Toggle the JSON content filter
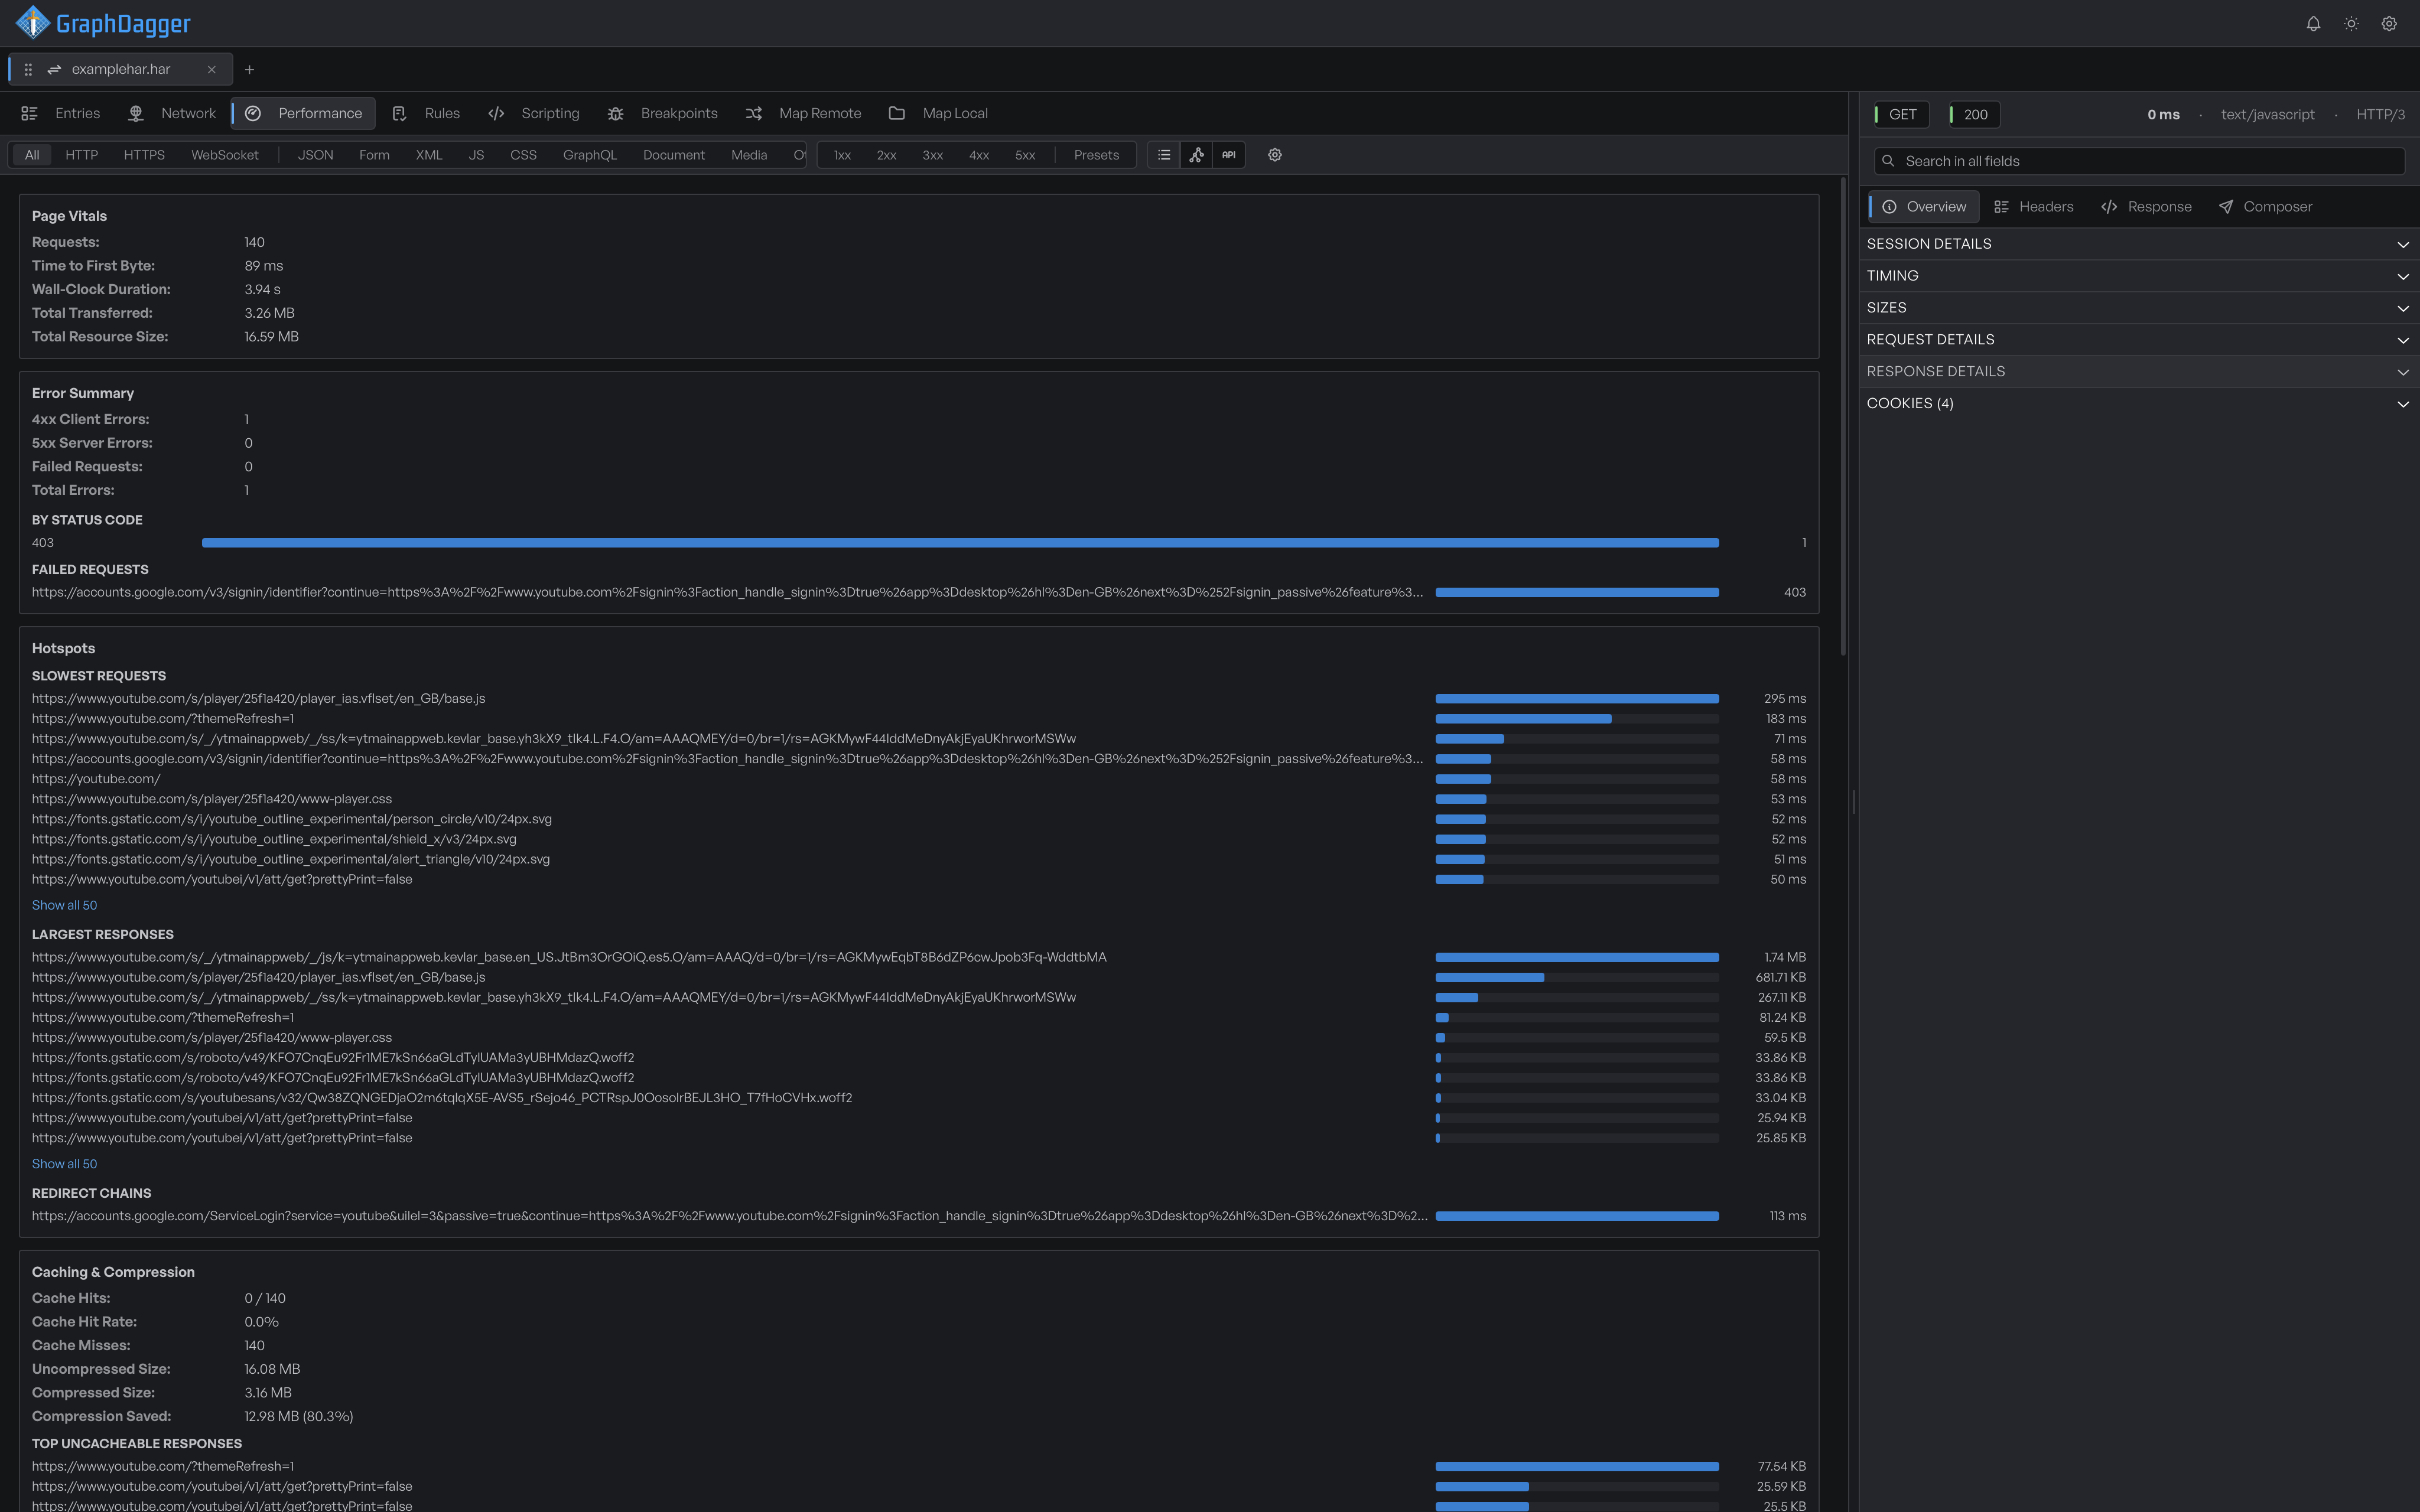The image size is (2420, 1512). (315, 155)
